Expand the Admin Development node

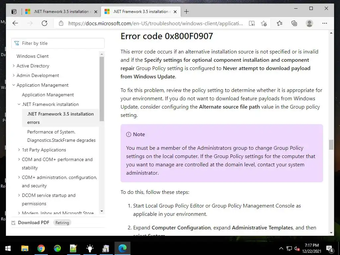coord(14,75)
